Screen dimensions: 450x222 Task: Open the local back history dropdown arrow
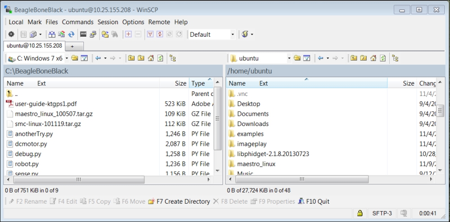(105, 58)
